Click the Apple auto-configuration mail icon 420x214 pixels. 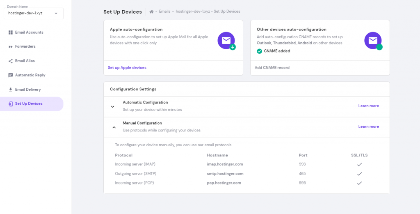226,40
